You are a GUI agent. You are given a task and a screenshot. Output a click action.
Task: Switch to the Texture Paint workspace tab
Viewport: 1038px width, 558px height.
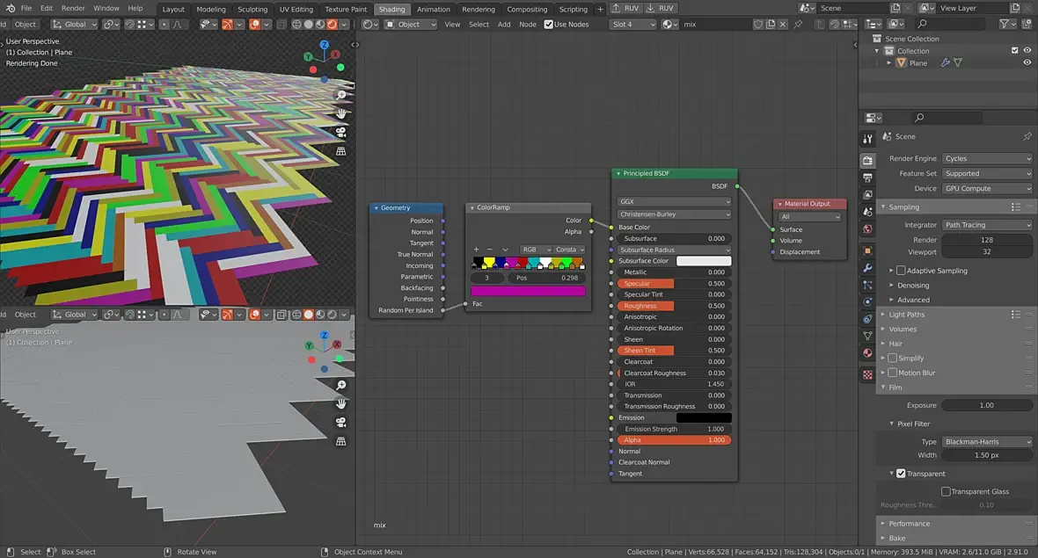[x=346, y=10]
